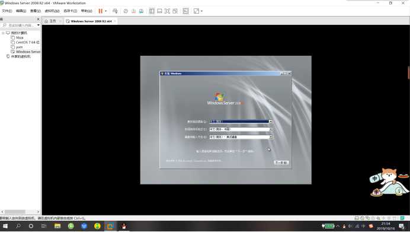Select the CentOS 7 64 位 virtual machine
410x232 pixels.
pyautogui.click(x=27, y=42)
